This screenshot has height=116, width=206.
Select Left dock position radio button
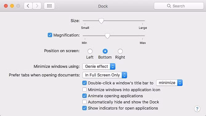pos(90,51)
